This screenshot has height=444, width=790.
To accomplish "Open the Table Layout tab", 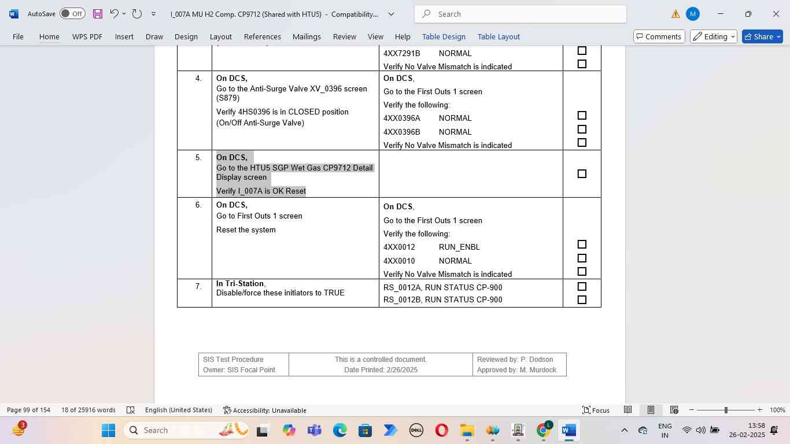I will coord(499,36).
